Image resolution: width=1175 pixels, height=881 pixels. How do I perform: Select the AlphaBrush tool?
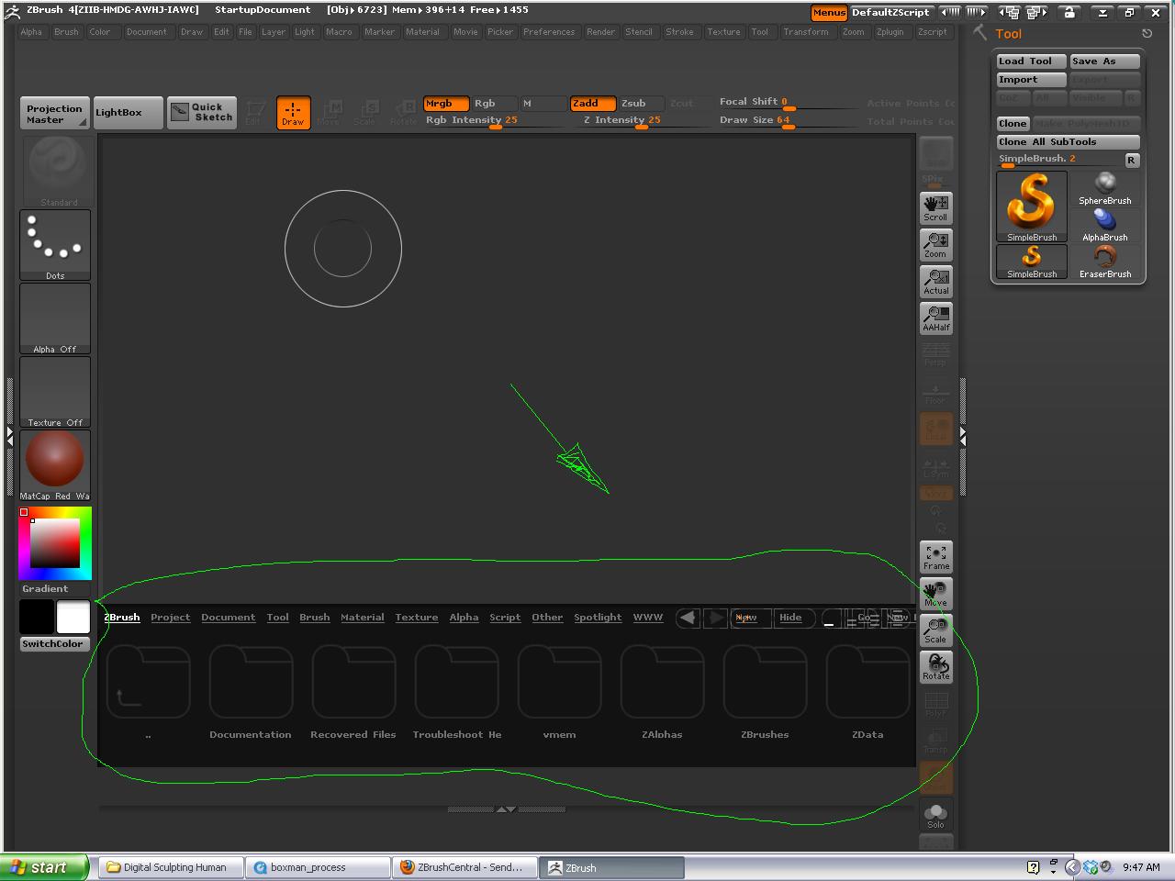pyautogui.click(x=1105, y=225)
